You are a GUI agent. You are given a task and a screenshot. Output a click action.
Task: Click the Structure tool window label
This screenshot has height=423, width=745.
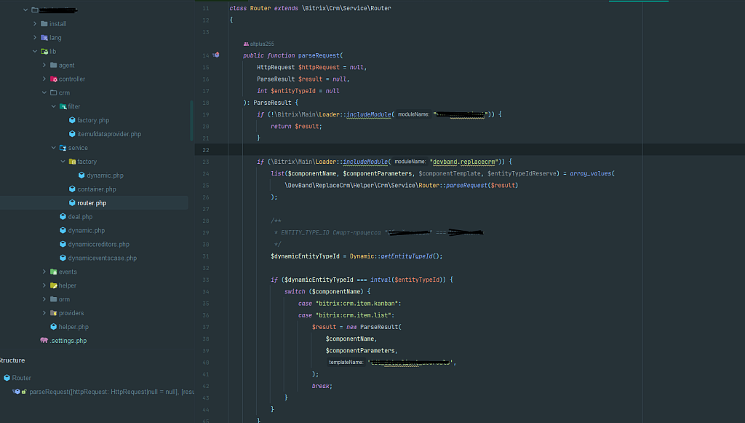pos(12,360)
